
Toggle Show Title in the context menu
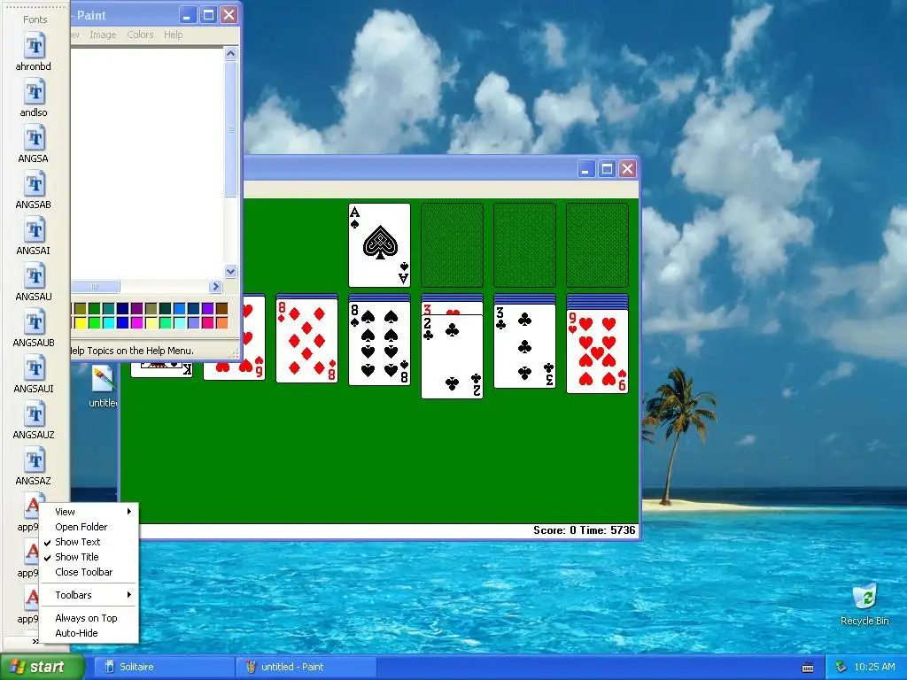89,557
